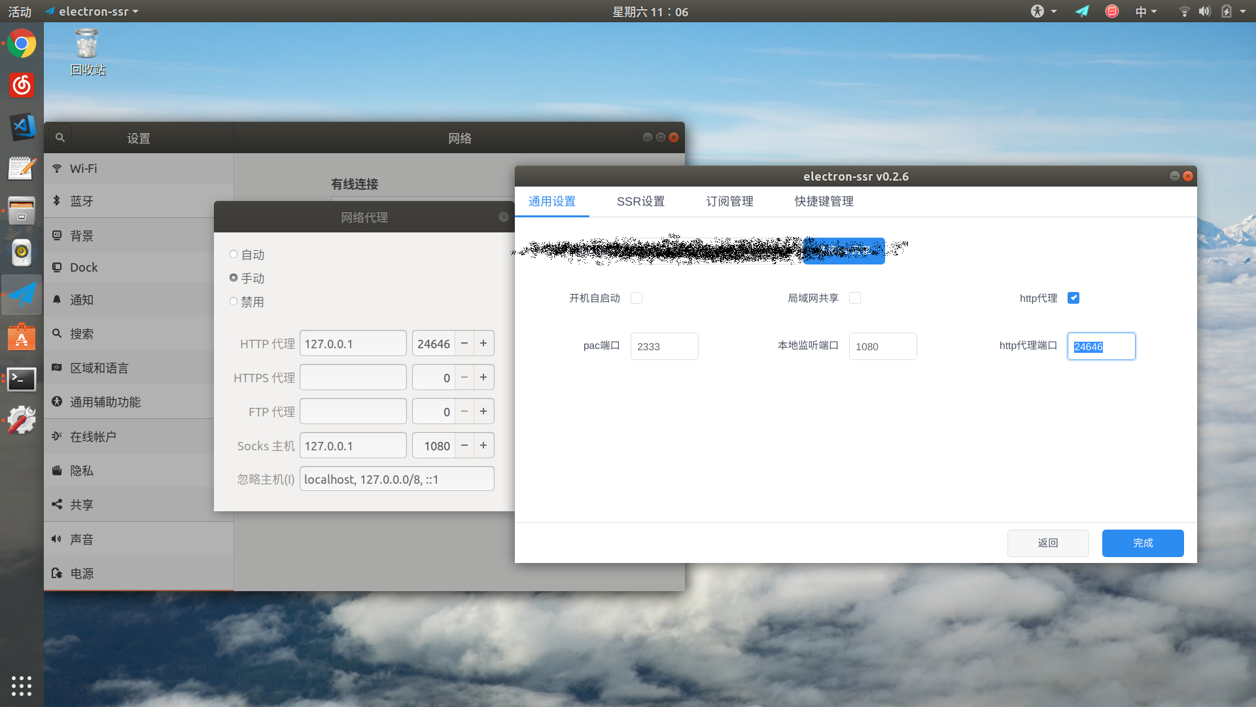Open Terminal from the dock
Screen dimensions: 1256x707
coord(22,379)
